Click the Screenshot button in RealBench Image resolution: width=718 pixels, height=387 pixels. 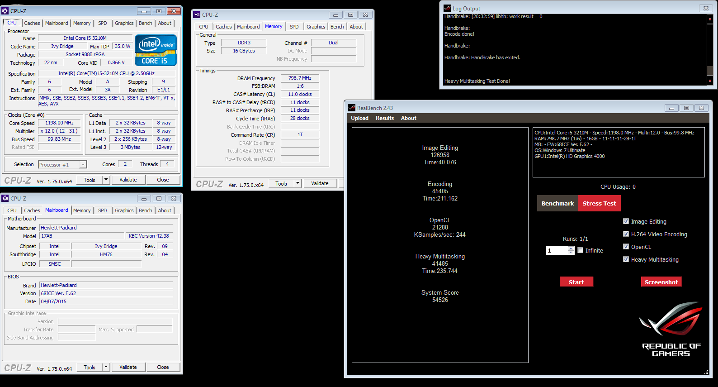pyautogui.click(x=661, y=282)
